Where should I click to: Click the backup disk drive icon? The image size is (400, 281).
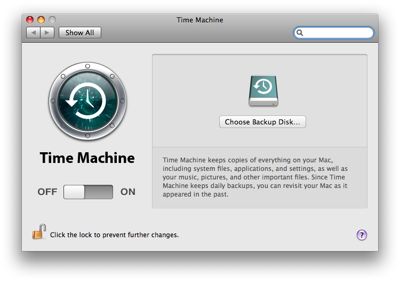click(x=263, y=91)
